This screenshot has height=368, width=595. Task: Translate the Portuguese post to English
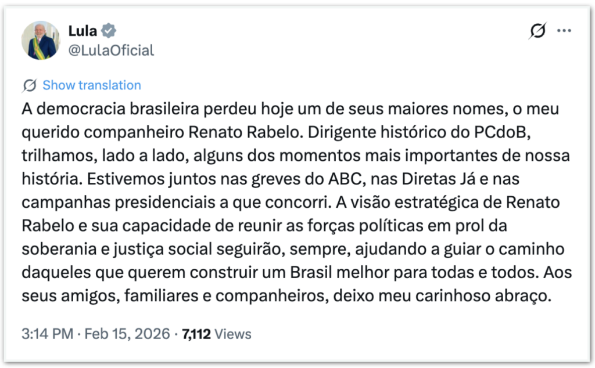coord(91,85)
